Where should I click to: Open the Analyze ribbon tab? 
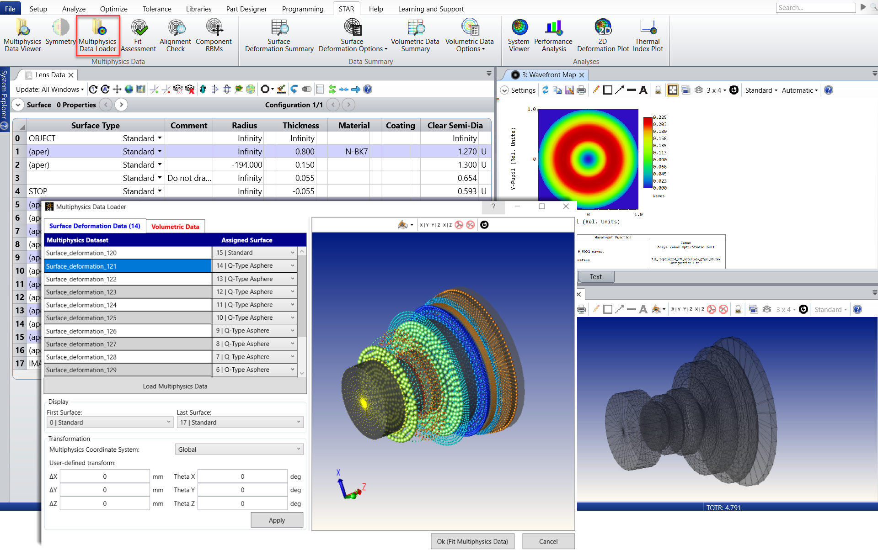(74, 9)
